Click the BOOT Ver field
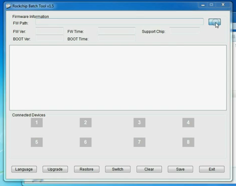This screenshot has width=236, height=186. click(49, 38)
